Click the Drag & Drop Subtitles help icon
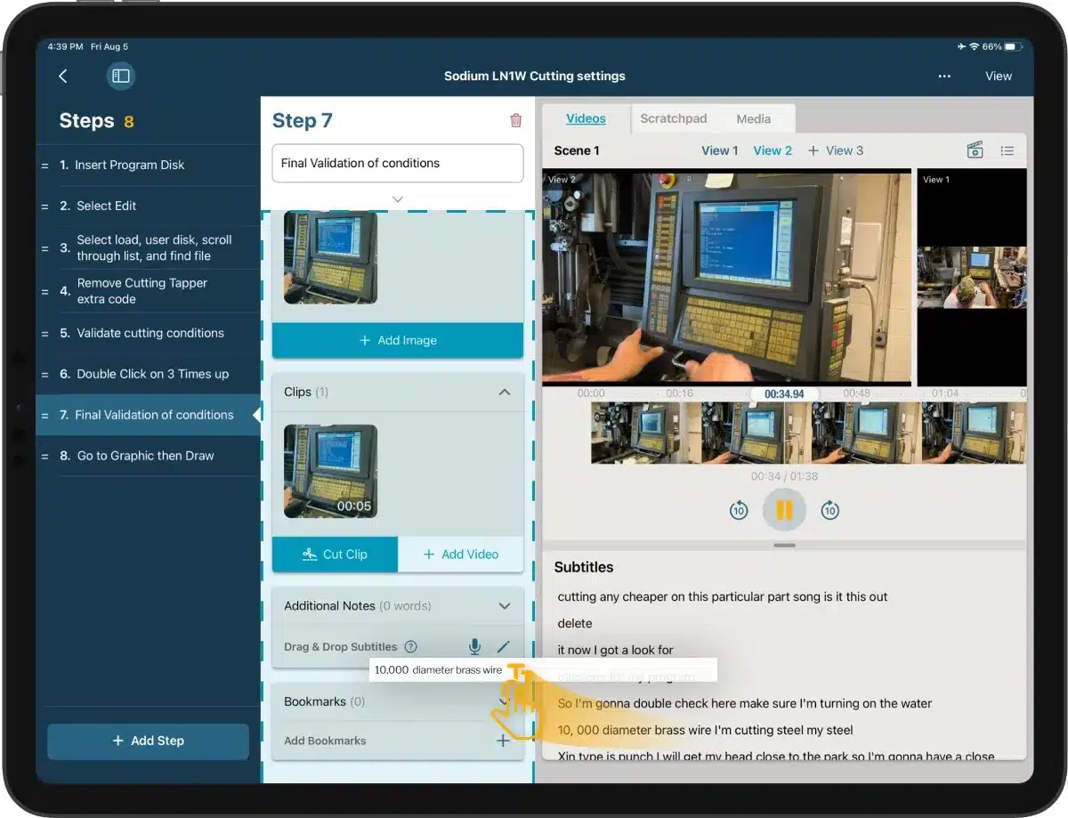Image resolution: width=1068 pixels, height=818 pixels. pyautogui.click(x=410, y=647)
